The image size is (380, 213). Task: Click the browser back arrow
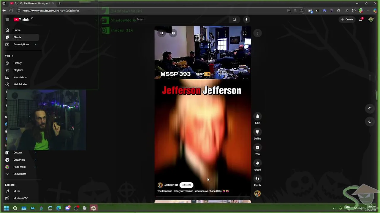(4, 11)
